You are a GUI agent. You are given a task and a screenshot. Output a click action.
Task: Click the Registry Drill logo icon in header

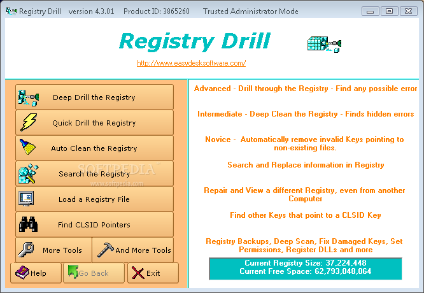pyautogui.click(x=324, y=45)
